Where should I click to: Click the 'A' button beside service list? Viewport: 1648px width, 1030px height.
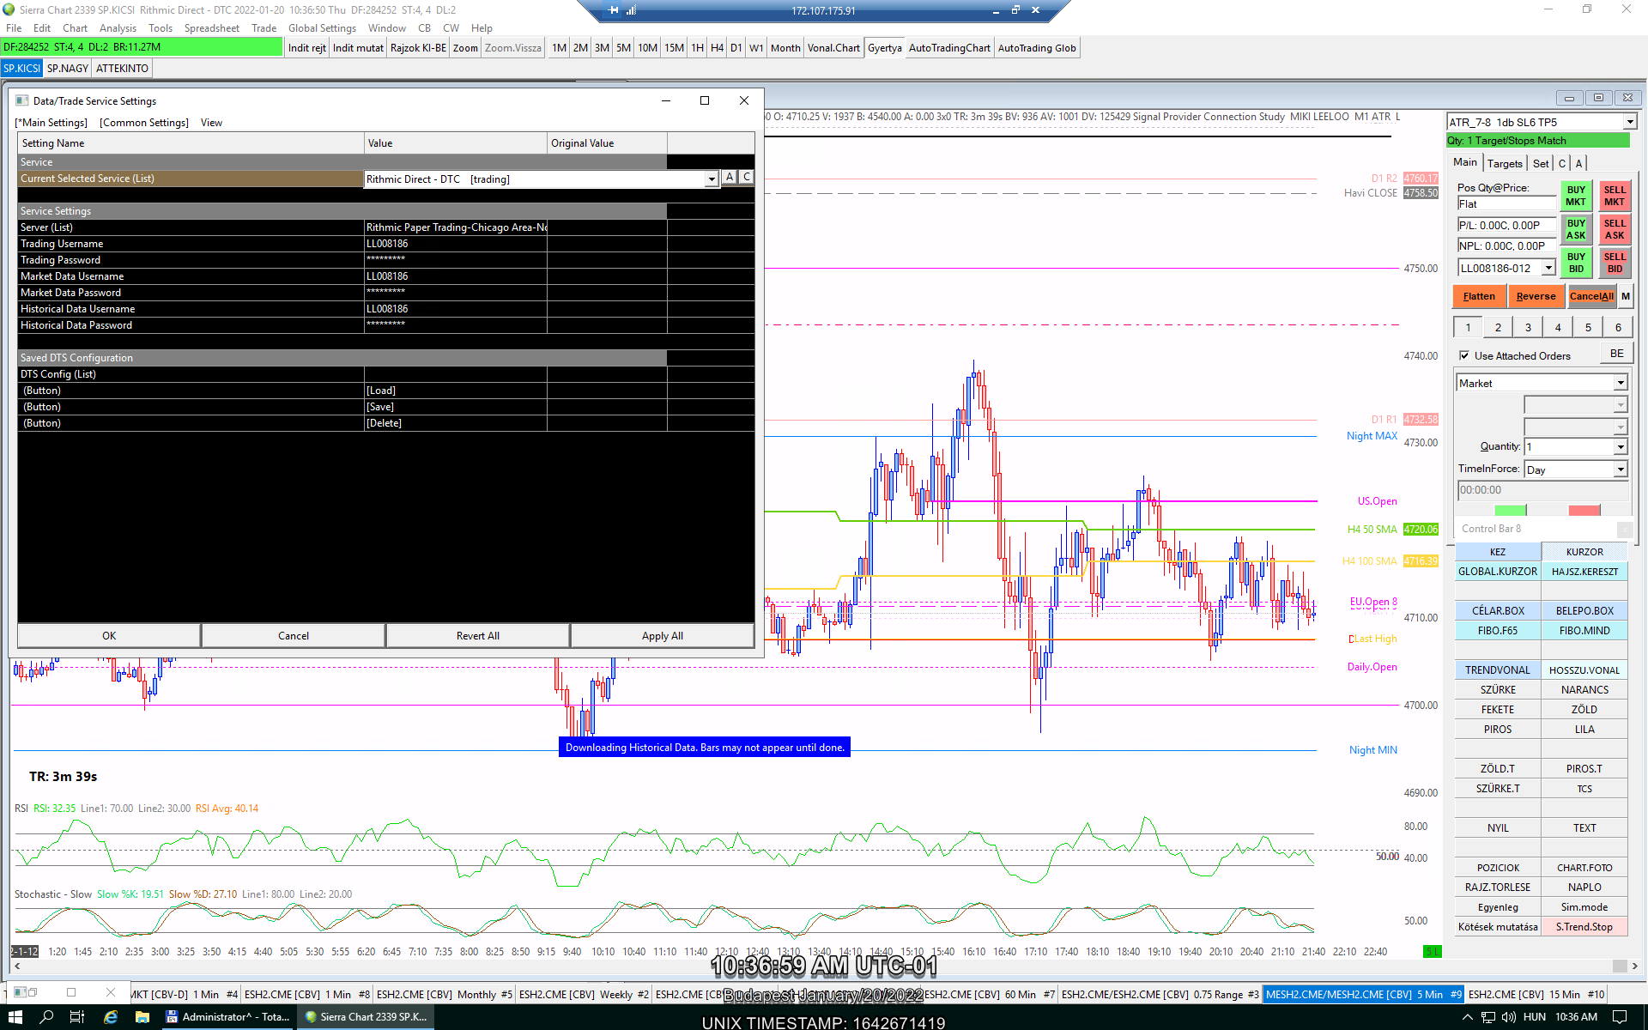[x=730, y=177]
